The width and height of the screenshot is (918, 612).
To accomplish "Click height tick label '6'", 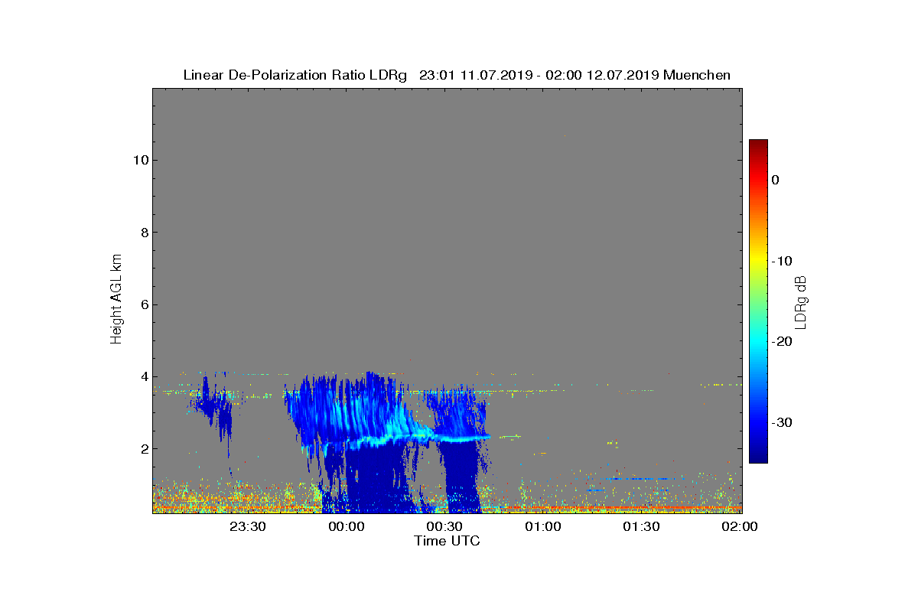I will click(x=143, y=304).
